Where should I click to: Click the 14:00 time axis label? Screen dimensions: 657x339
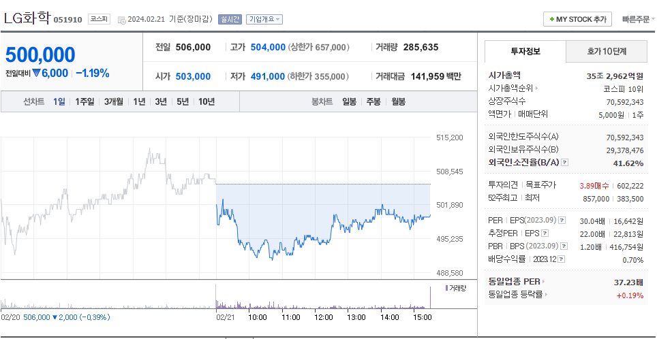click(389, 317)
